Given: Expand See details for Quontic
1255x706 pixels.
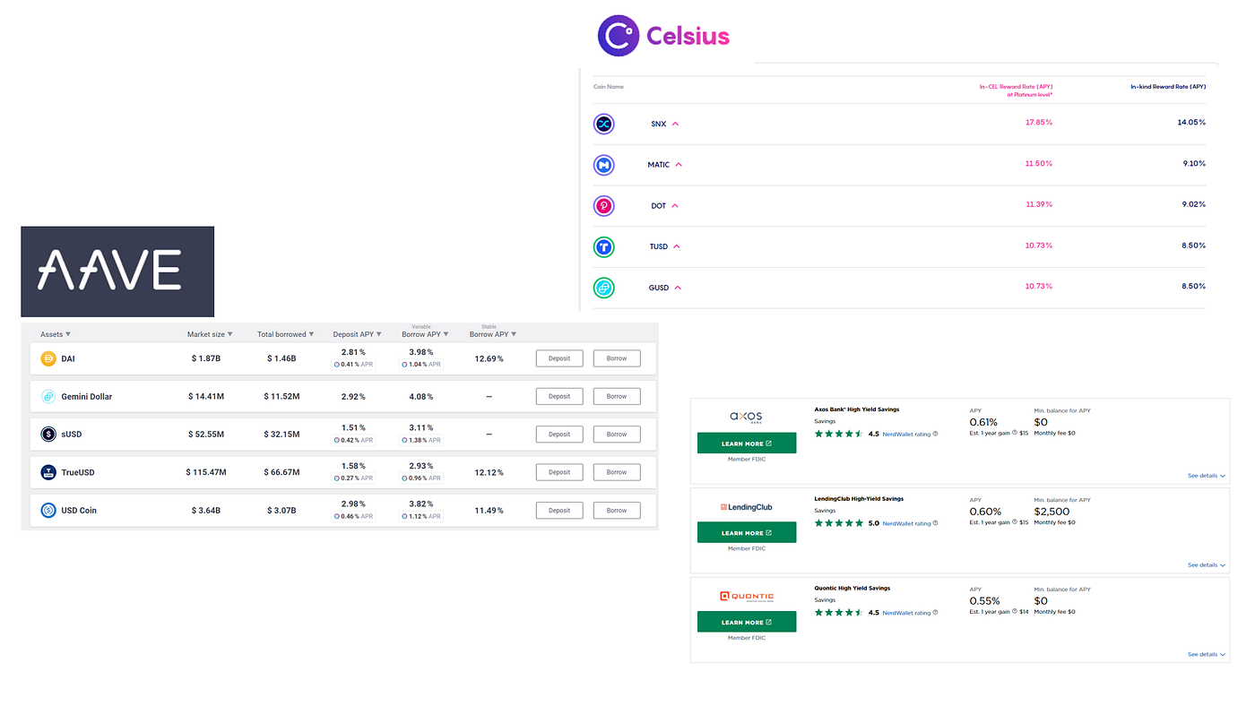Looking at the screenshot, I should coord(1207,655).
